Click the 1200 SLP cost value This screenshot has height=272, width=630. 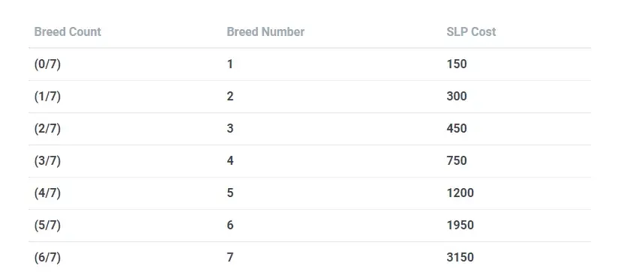point(460,193)
